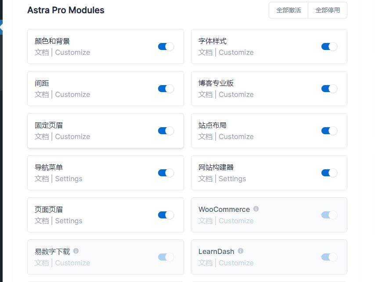The height and width of the screenshot is (282, 375).
Task: Toggle the 颜色和背景 module switch
Action: 166,46
